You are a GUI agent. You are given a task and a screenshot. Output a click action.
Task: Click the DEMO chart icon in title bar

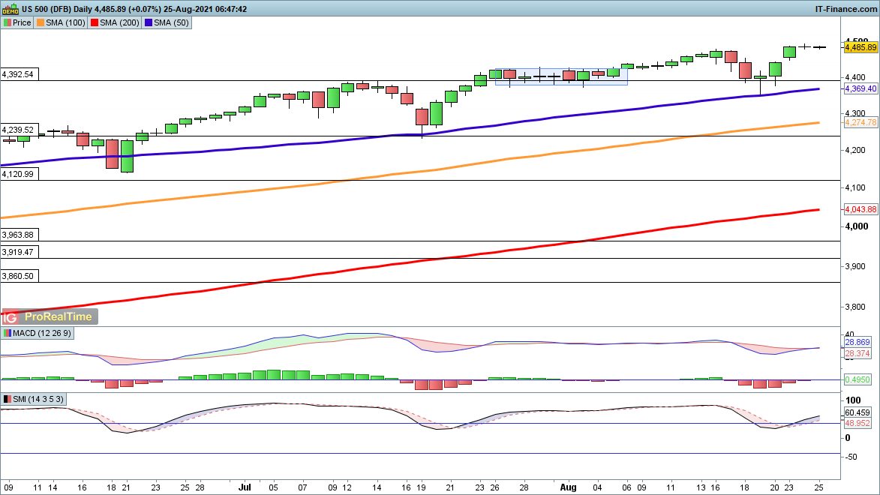click(10, 9)
